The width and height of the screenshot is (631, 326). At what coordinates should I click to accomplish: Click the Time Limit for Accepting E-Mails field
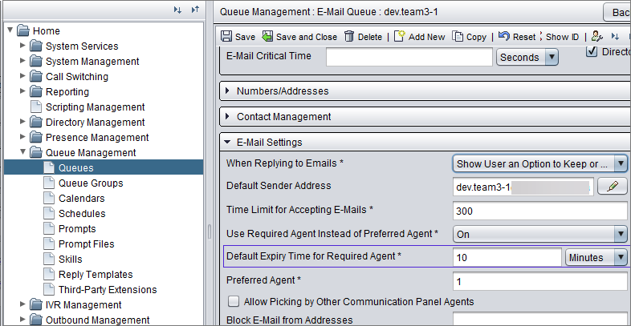pos(539,211)
